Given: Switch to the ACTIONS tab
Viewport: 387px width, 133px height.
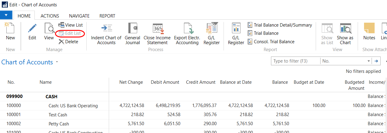Looking at the screenshot, I should click(x=50, y=16).
